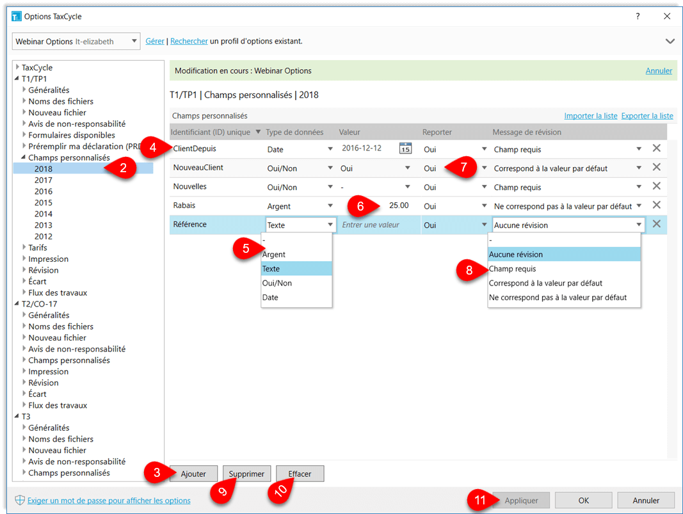Select year 2014 in tree
The width and height of the screenshot is (683, 514).
point(44,214)
